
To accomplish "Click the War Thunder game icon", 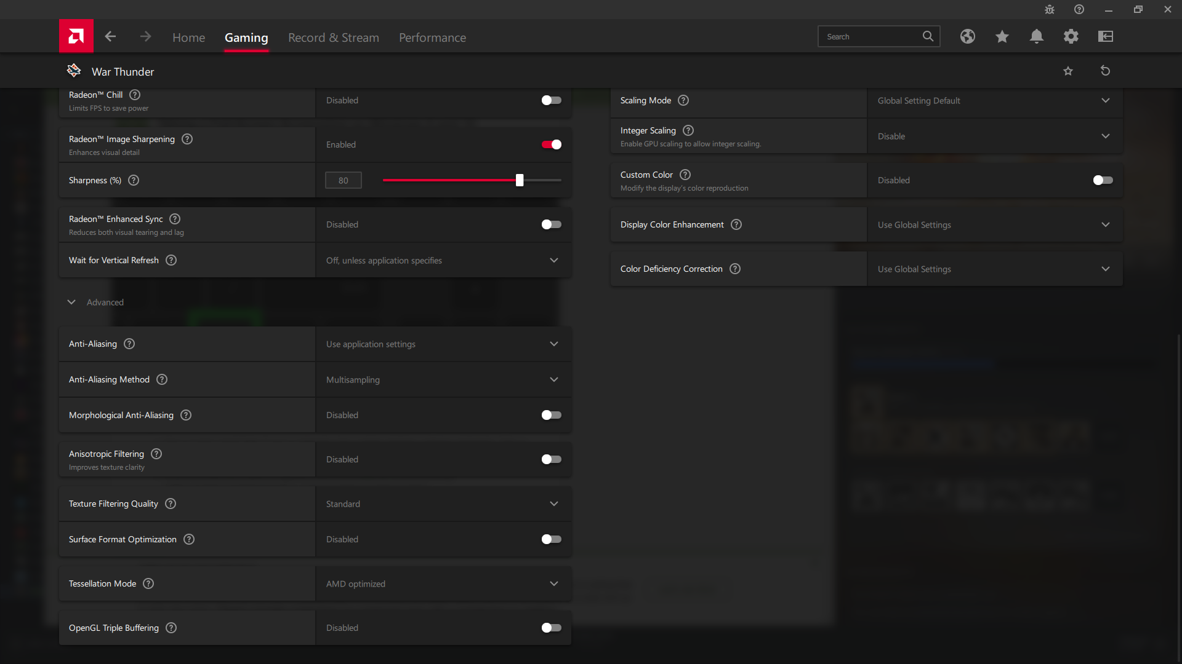I will coord(74,71).
